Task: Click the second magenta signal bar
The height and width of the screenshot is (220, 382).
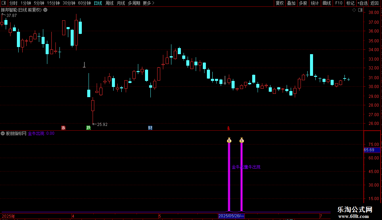Action: coord(241,177)
